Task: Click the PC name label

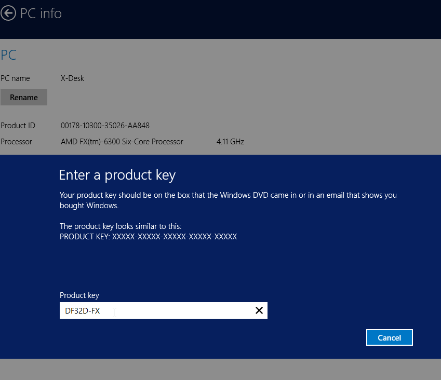Action: (15, 78)
